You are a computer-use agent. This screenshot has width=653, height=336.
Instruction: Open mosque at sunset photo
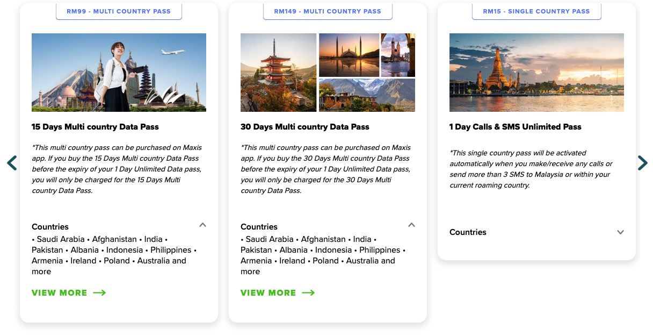coord(349,55)
